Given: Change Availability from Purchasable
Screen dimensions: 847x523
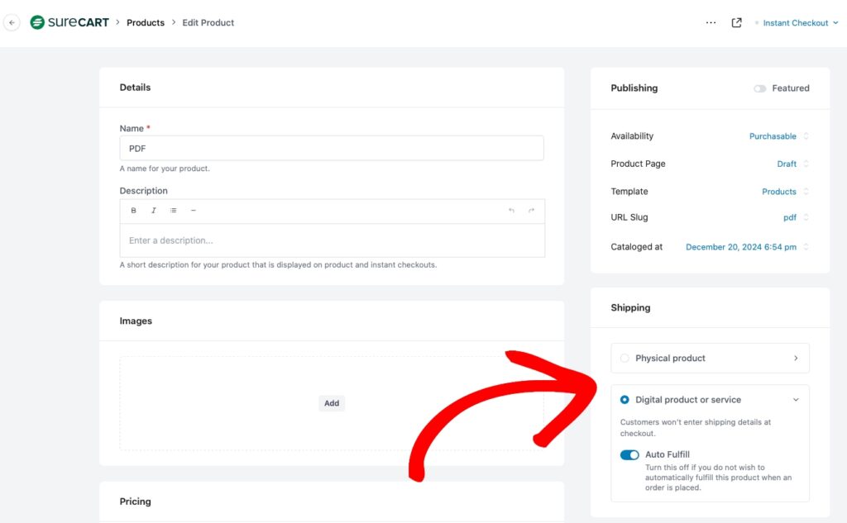Looking at the screenshot, I should [778, 136].
